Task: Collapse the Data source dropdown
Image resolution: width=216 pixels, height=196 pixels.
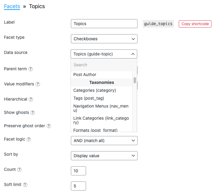Action: tap(104, 54)
